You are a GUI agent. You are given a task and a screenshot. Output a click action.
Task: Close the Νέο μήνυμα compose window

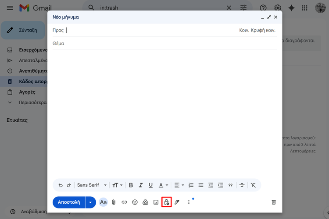point(276,17)
